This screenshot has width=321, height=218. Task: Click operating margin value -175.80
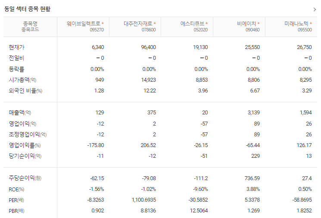click(x=96, y=145)
